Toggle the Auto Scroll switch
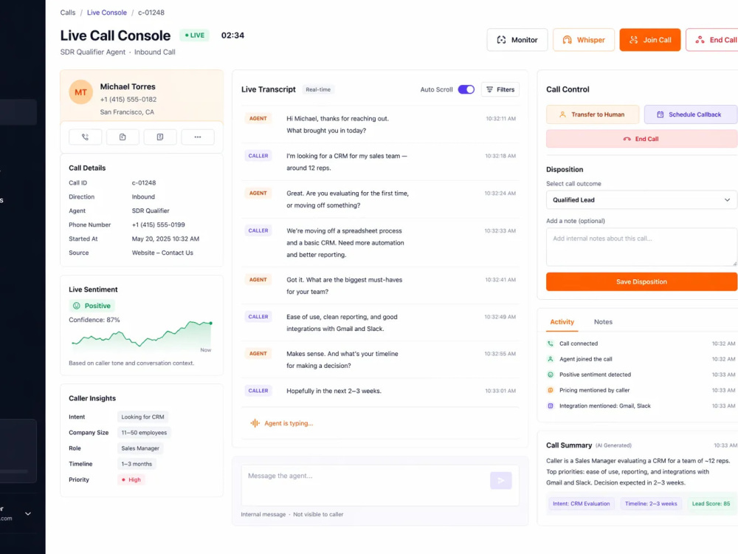The width and height of the screenshot is (738, 554). pos(466,89)
